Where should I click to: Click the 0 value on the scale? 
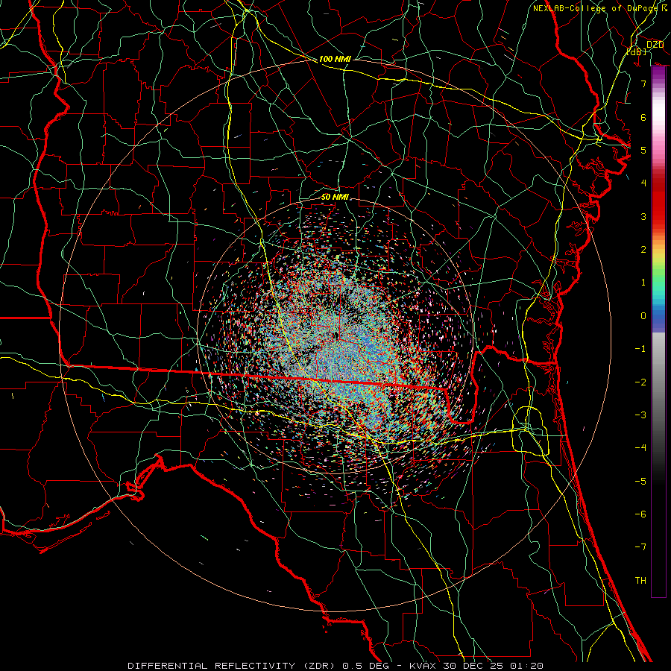[643, 316]
